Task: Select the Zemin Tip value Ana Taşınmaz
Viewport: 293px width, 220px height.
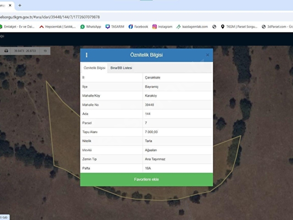Action: [x=155, y=159]
